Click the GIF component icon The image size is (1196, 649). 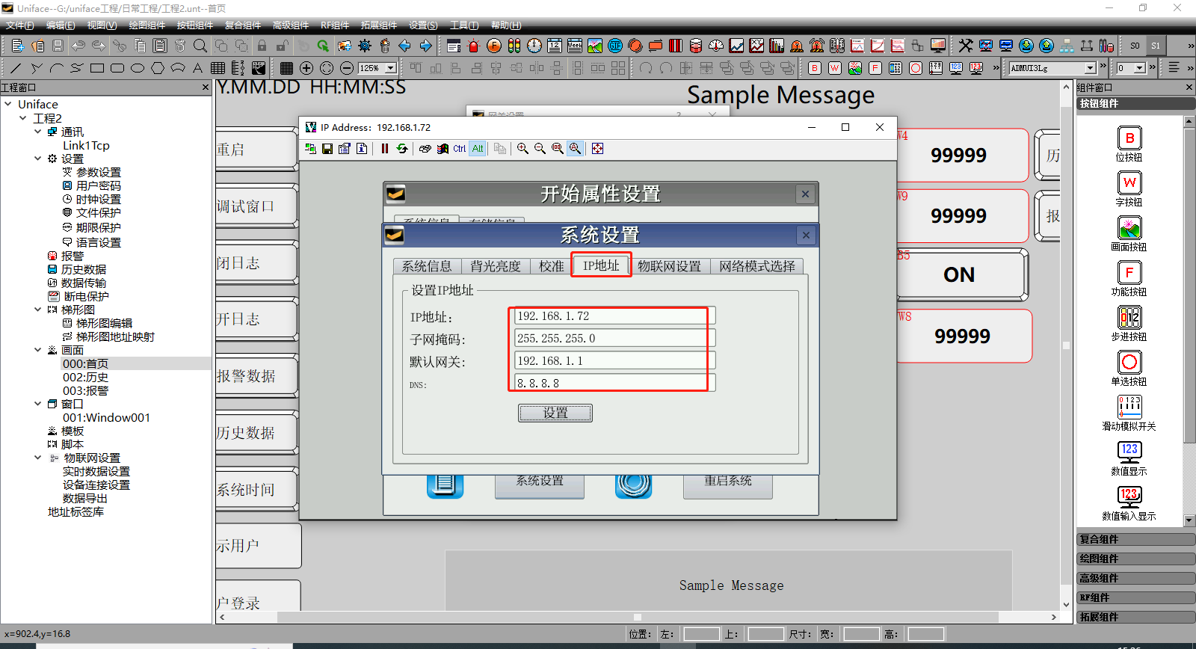(614, 46)
